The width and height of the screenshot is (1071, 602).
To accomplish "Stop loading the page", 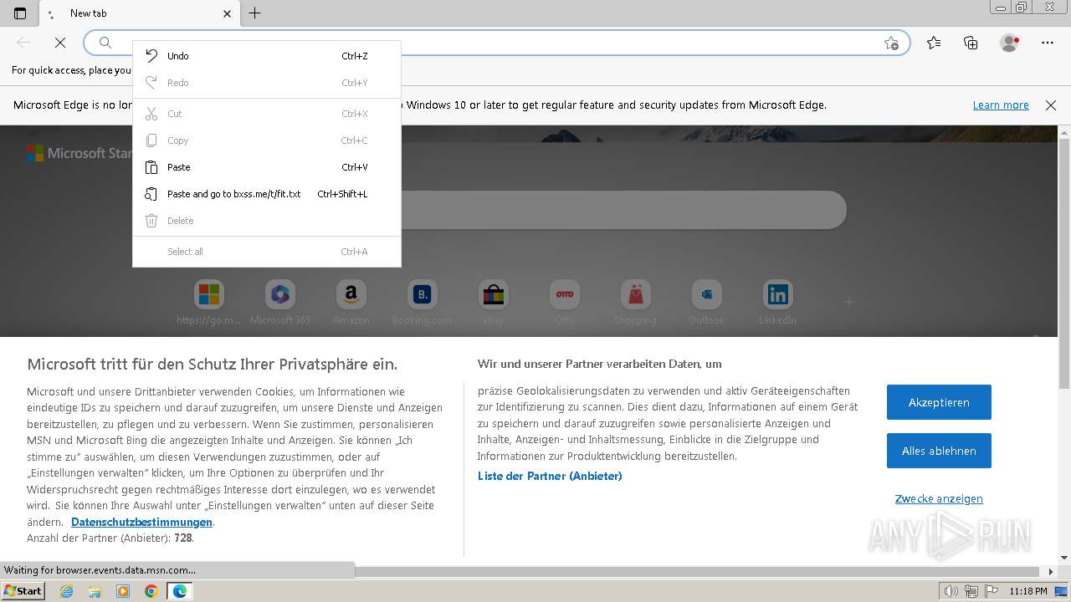I will click(60, 43).
